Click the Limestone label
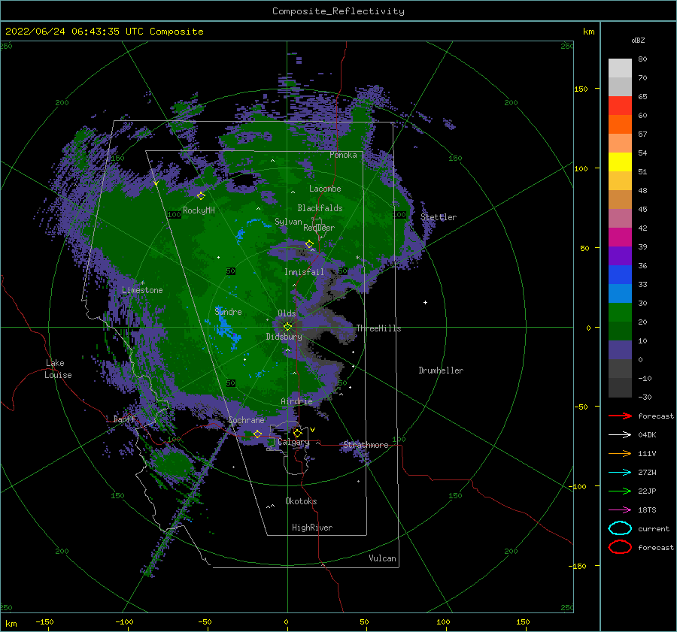The height and width of the screenshot is (632, 677). coord(142,290)
